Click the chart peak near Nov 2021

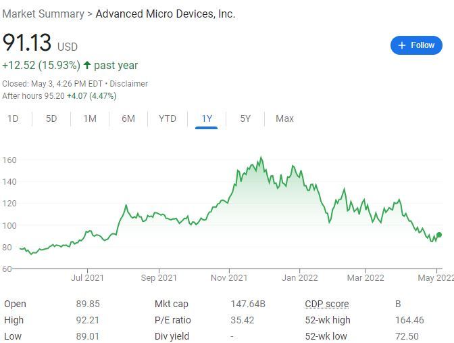pyautogui.click(x=261, y=158)
